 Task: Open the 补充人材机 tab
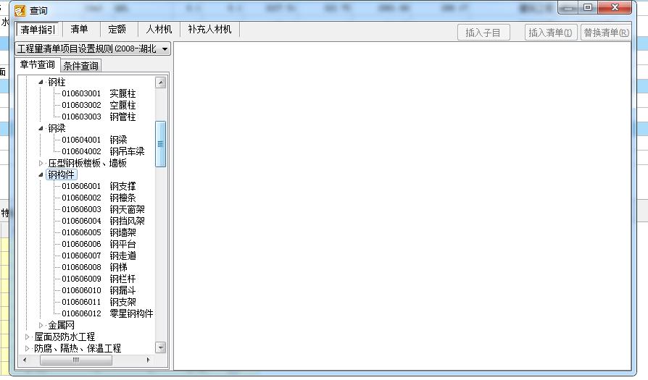(209, 29)
